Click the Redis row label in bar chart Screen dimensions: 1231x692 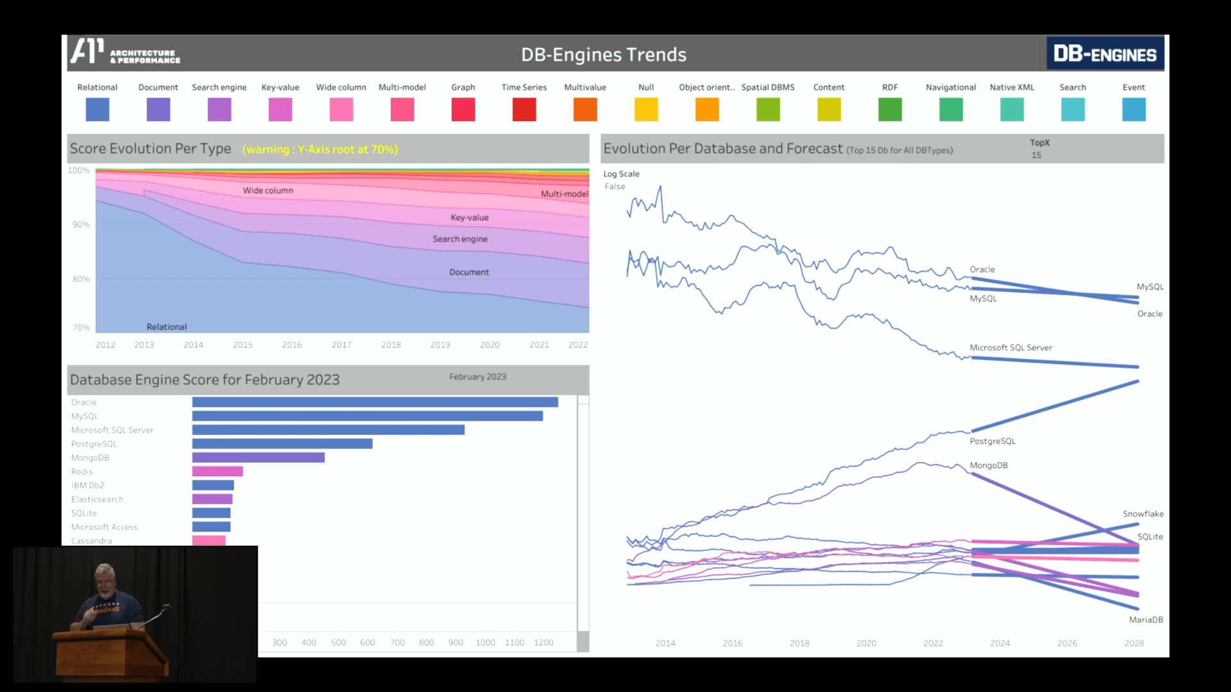[x=82, y=472]
